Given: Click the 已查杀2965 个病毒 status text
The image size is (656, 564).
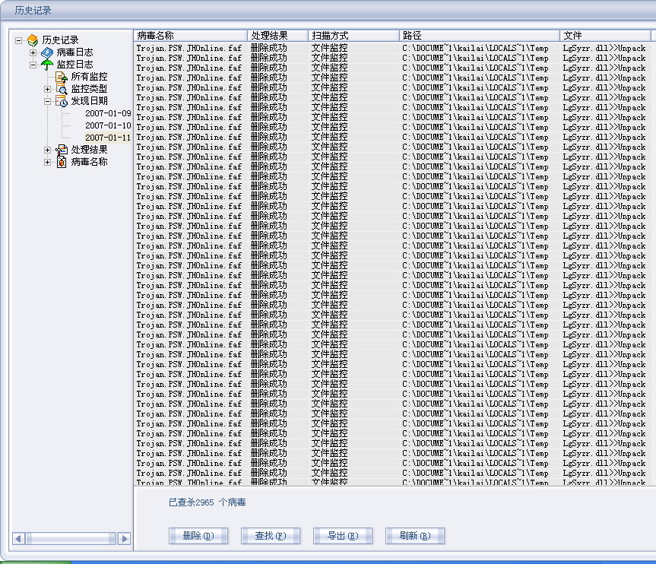Looking at the screenshot, I should pyautogui.click(x=207, y=502).
